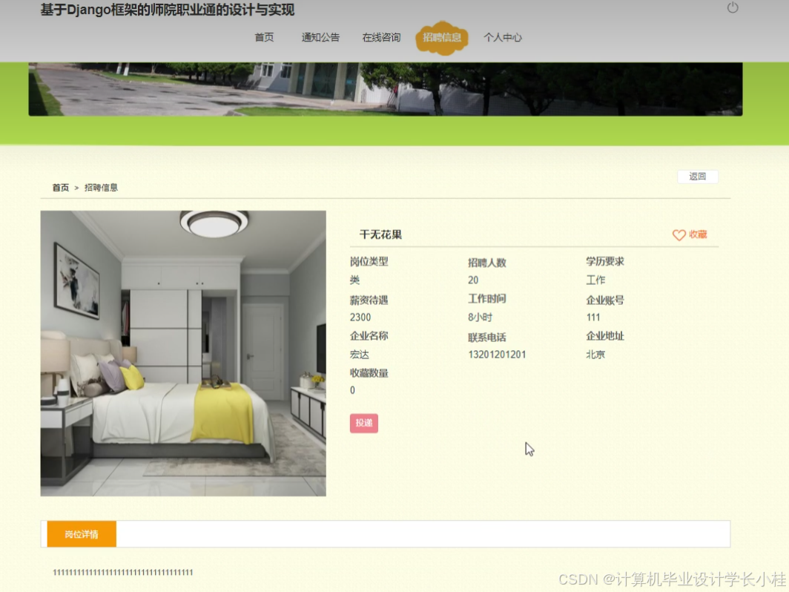Click the work time value 8小时
This screenshot has height=592, width=789.
tap(480, 318)
